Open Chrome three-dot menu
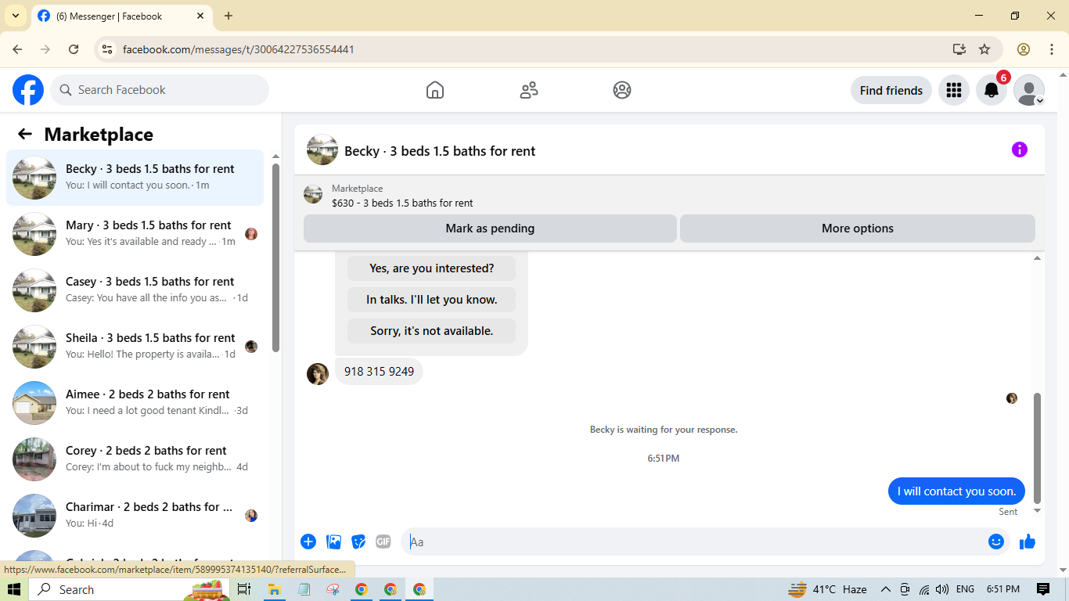Image resolution: width=1069 pixels, height=601 pixels. [x=1052, y=49]
